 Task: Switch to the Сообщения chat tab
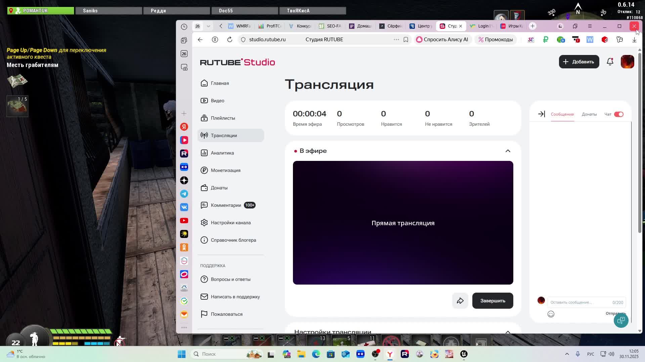[562, 114]
